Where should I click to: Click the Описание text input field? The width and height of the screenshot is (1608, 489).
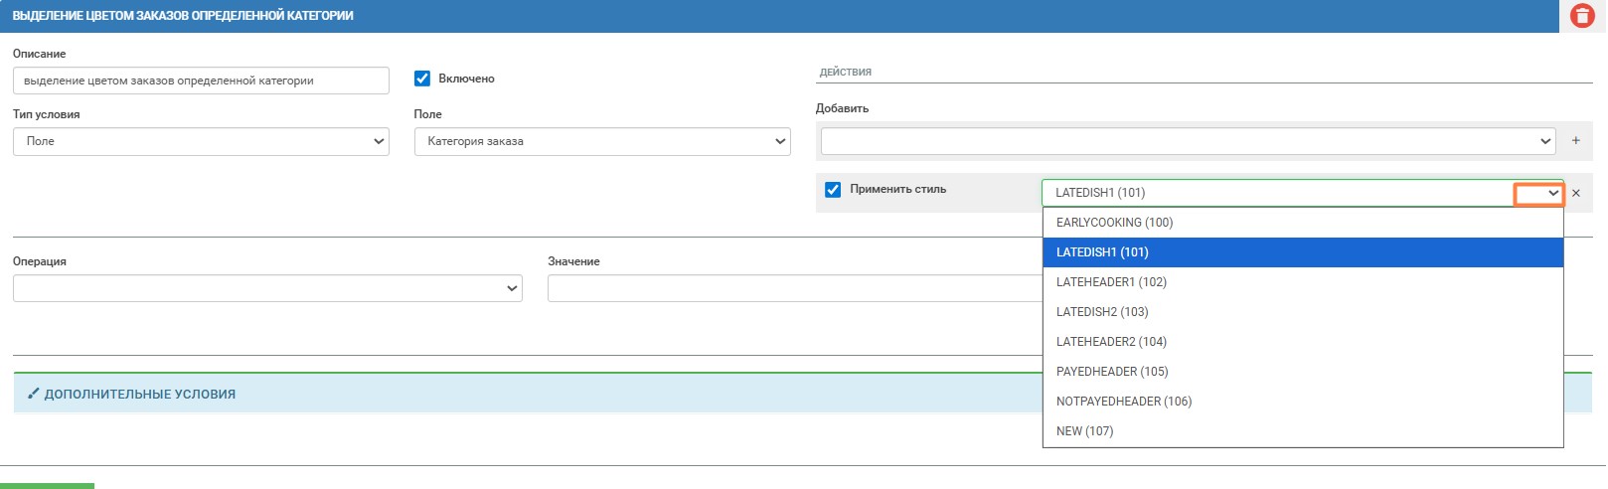(x=201, y=81)
